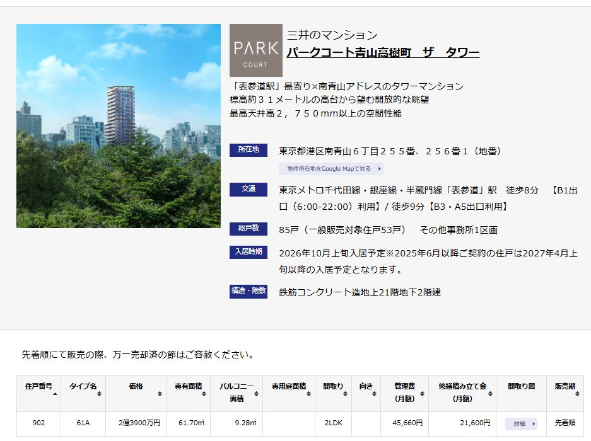Click the 交通 label badge
Screen dimensions: 591x441
[249, 189]
